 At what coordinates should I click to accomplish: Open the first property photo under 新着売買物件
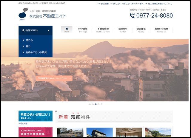(x=70, y=132)
